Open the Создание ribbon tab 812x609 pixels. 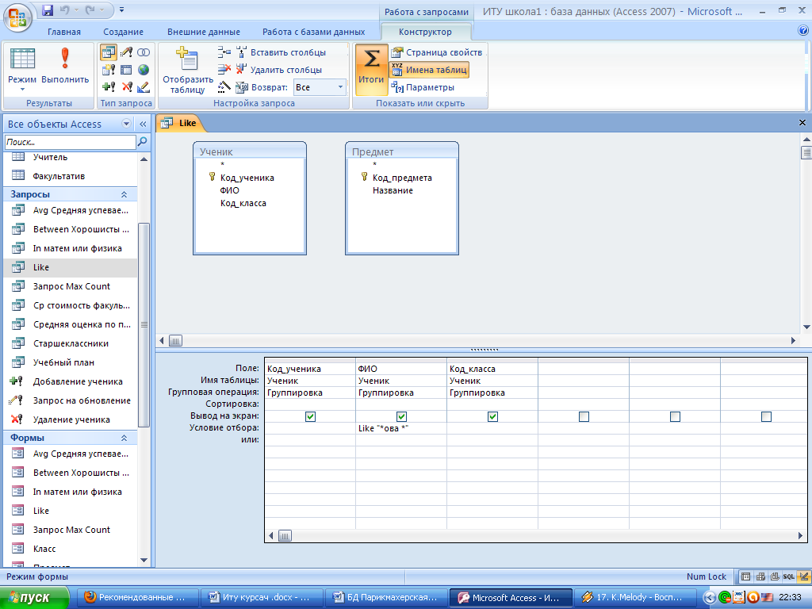(x=123, y=32)
